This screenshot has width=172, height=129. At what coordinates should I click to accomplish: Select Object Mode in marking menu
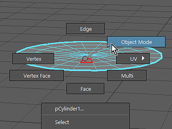(136, 42)
